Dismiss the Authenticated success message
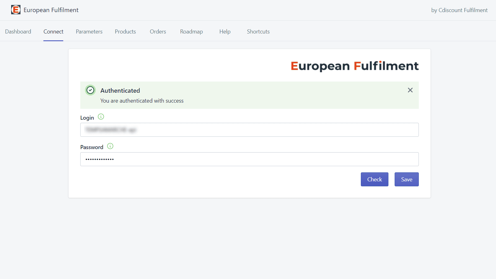496x279 pixels. 410,90
